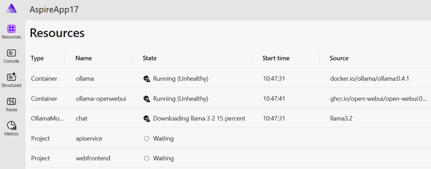Sort by Start time column header

pos(276,58)
